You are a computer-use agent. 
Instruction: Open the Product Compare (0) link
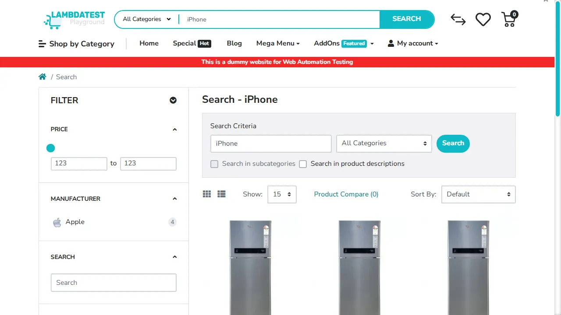(346, 194)
